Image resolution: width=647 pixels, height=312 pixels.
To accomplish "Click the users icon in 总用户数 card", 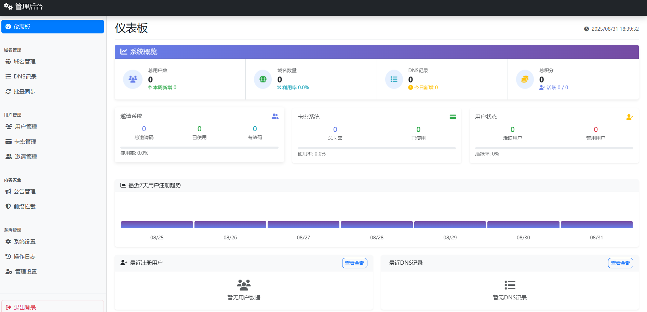I will point(133,79).
